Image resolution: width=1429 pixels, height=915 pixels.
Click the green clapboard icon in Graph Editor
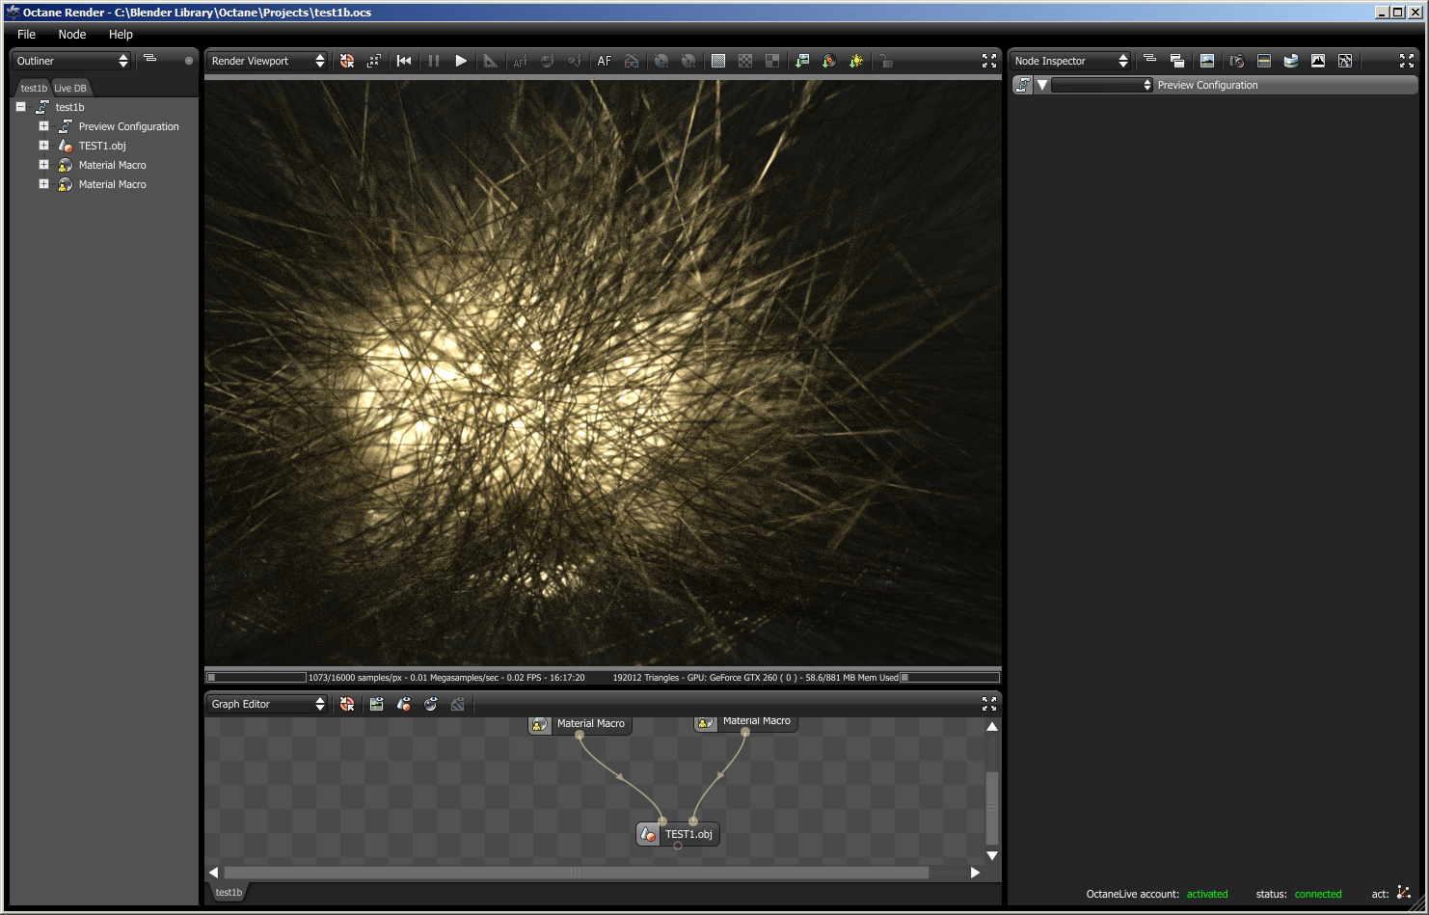point(377,704)
